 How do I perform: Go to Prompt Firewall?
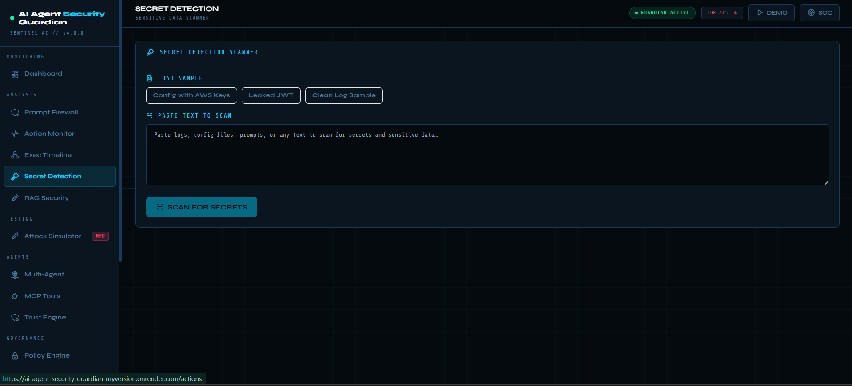click(x=60, y=113)
